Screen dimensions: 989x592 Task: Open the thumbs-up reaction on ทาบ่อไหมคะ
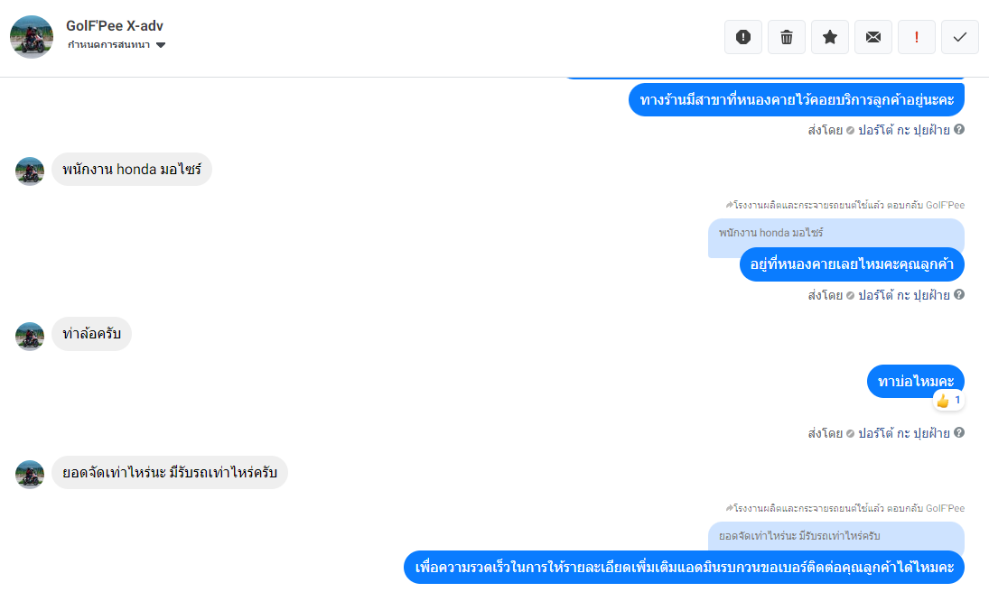pos(948,401)
